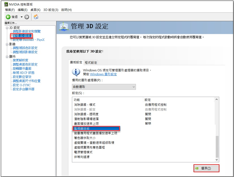Click the green Back arrow icon

coord(8,17)
